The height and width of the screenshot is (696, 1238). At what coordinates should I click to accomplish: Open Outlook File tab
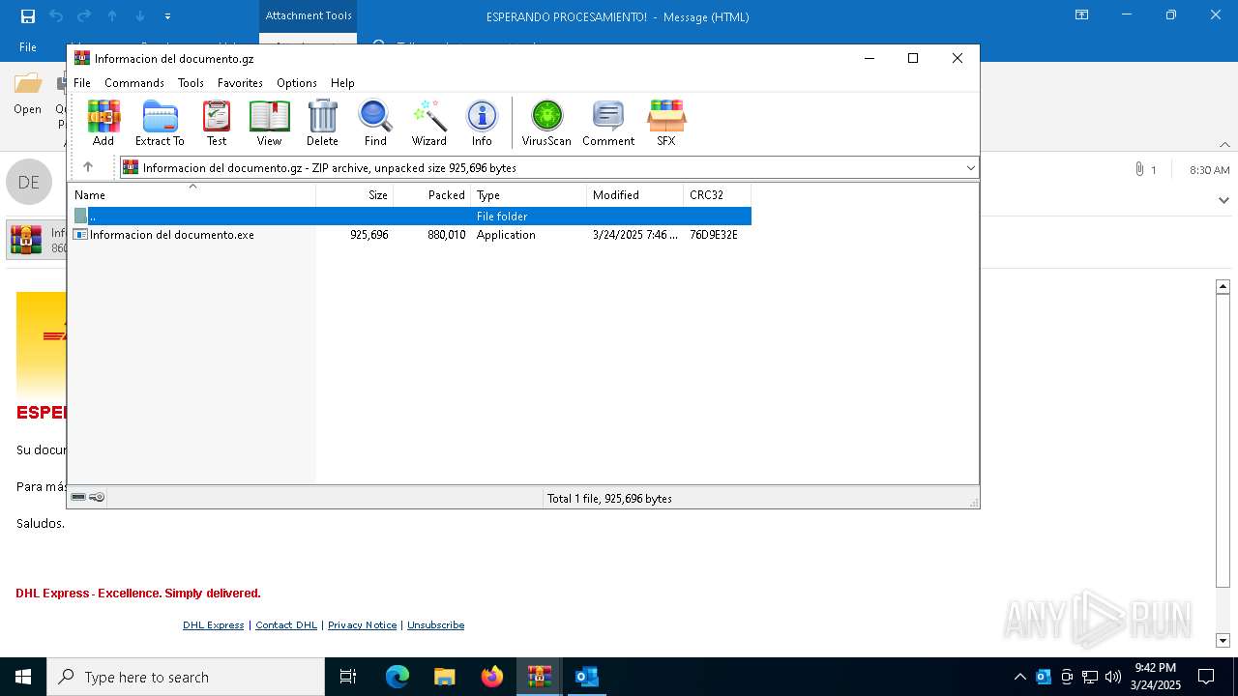(x=28, y=46)
